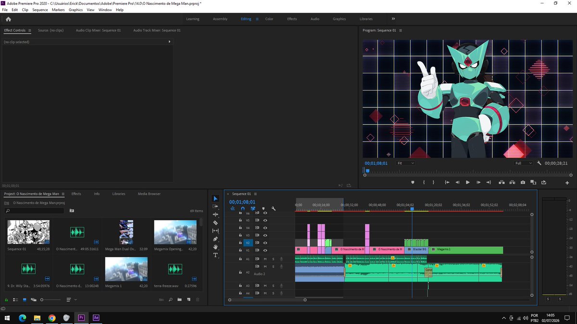
Task: Select the Ripple Edit tool
Action: 215,215
